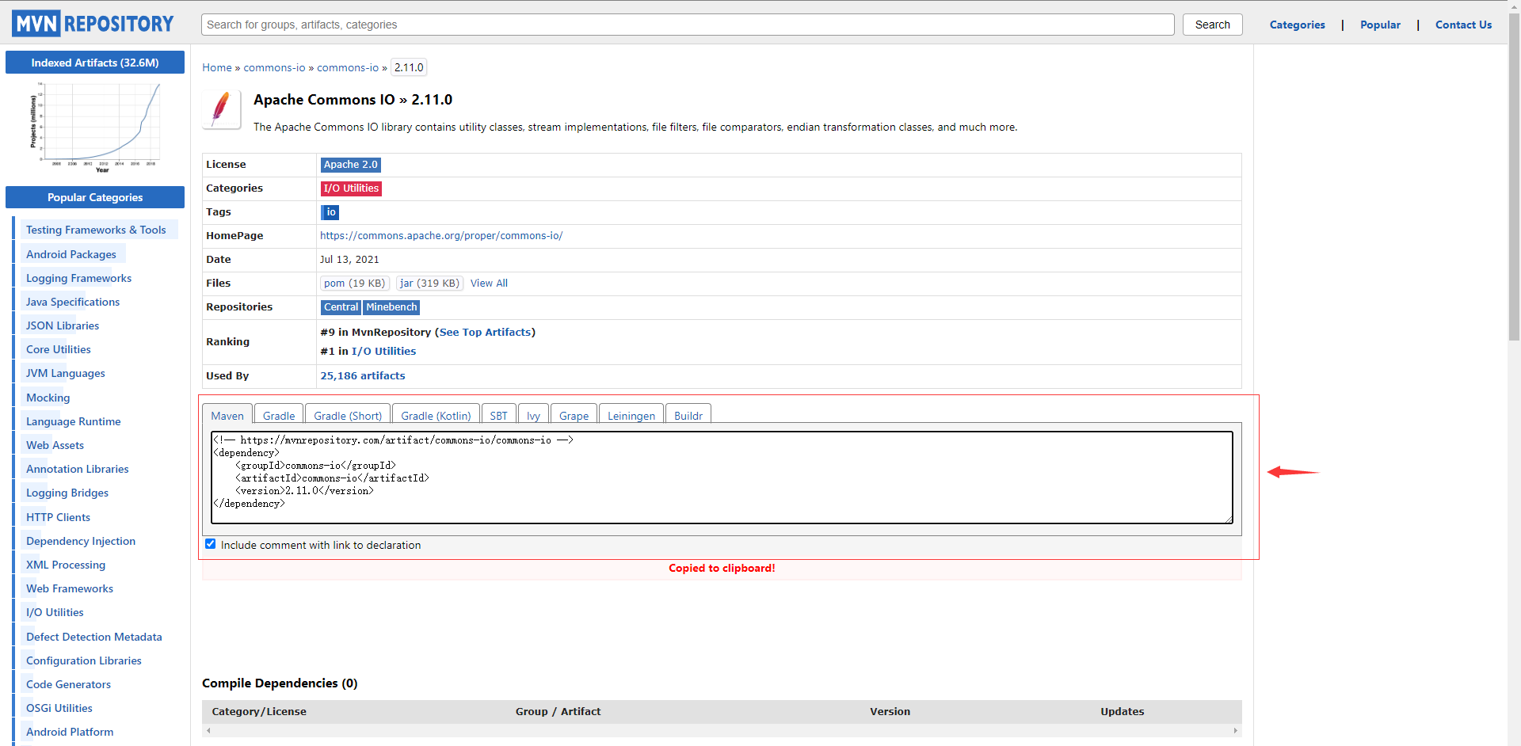The image size is (1521, 746).
Task: Open Defect Detection Metadata category
Action: coord(94,637)
